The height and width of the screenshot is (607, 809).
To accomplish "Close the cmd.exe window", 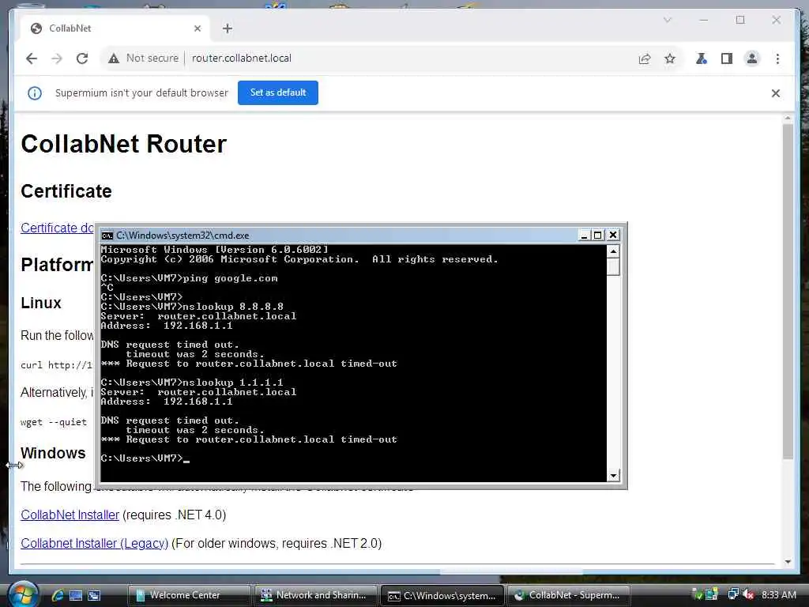I will coord(612,236).
